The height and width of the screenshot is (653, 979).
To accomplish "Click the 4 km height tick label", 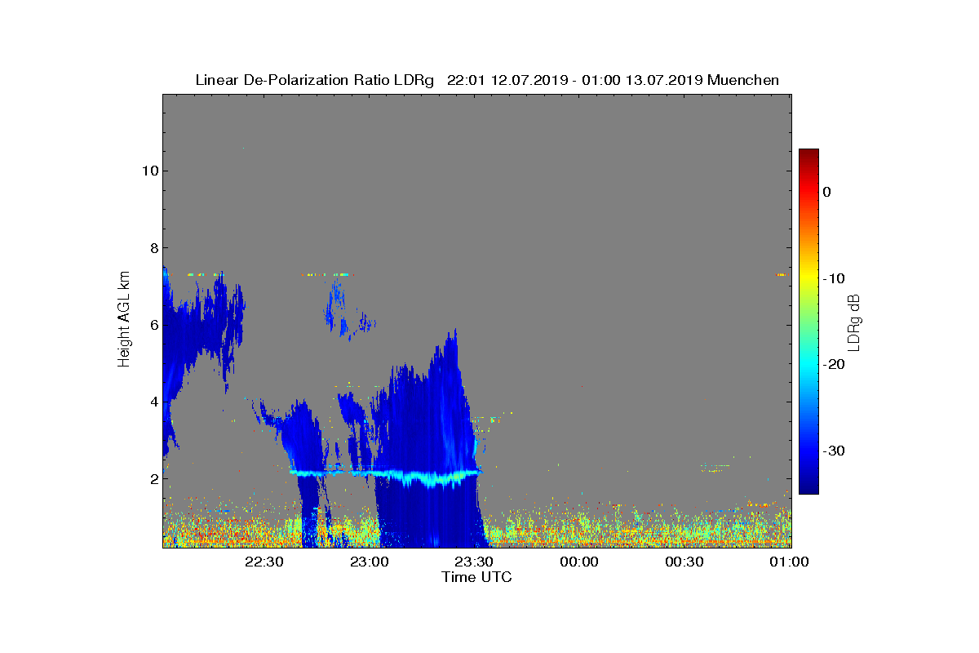I will [x=153, y=402].
